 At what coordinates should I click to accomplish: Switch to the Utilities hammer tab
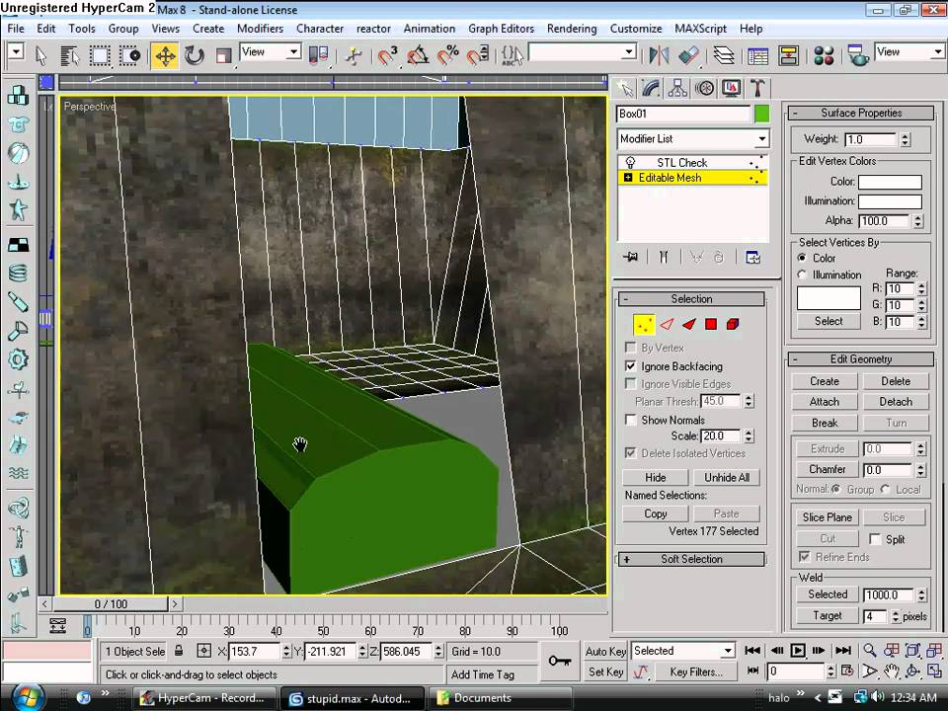[x=757, y=89]
